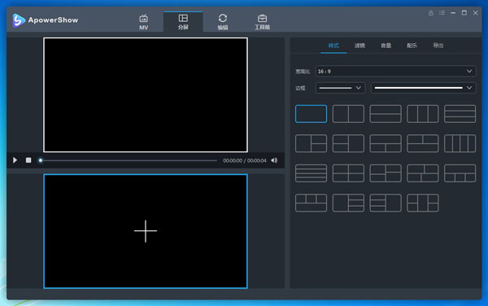
Task: Select layout with two left and large right pane
Action: coord(348,143)
